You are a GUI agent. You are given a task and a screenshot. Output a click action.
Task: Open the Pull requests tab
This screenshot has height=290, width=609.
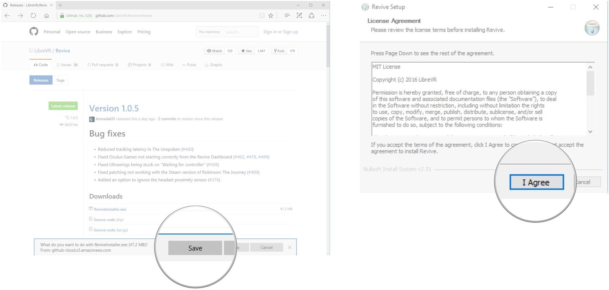coord(103,65)
